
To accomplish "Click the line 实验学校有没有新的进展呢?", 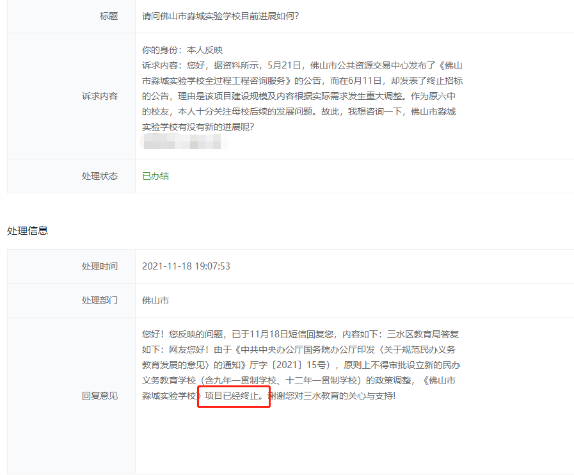I will click(198, 127).
